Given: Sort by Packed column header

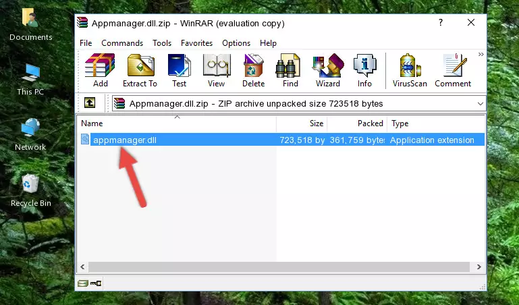Looking at the screenshot, I should click(x=357, y=123).
